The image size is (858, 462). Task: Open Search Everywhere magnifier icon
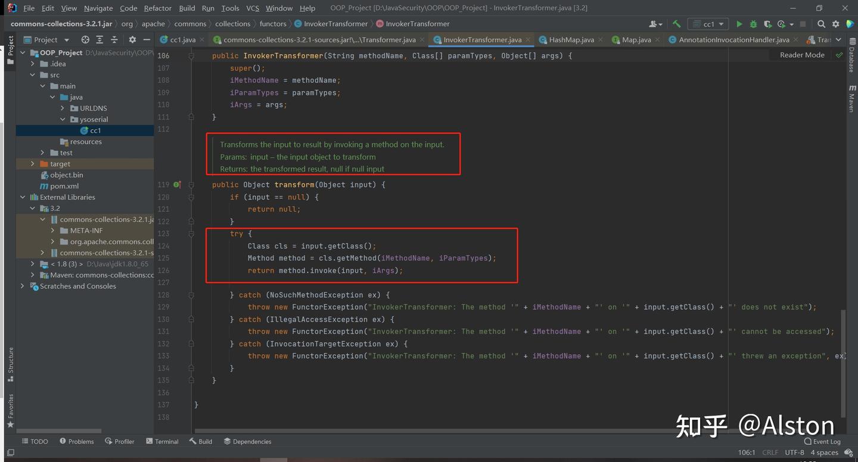(822, 24)
